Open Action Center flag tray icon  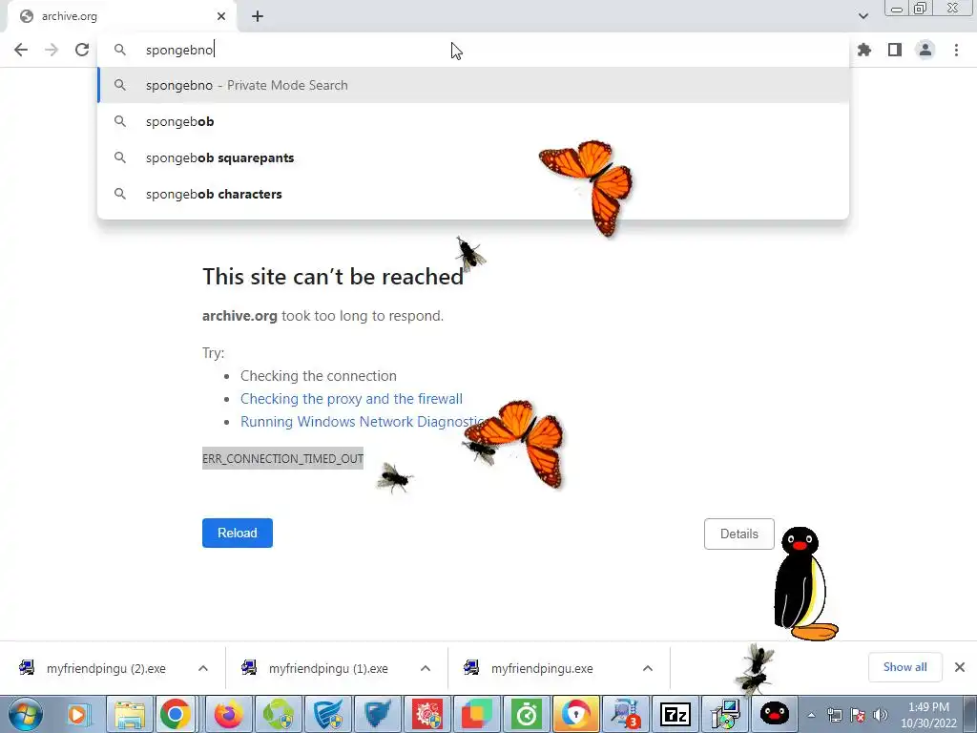pyautogui.click(x=858, y=715)
